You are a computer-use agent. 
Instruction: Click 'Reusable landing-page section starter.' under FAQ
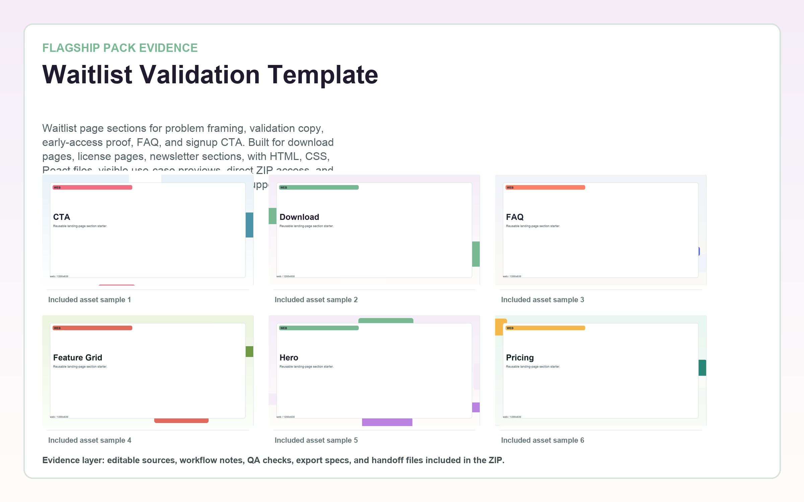point(533,226)
